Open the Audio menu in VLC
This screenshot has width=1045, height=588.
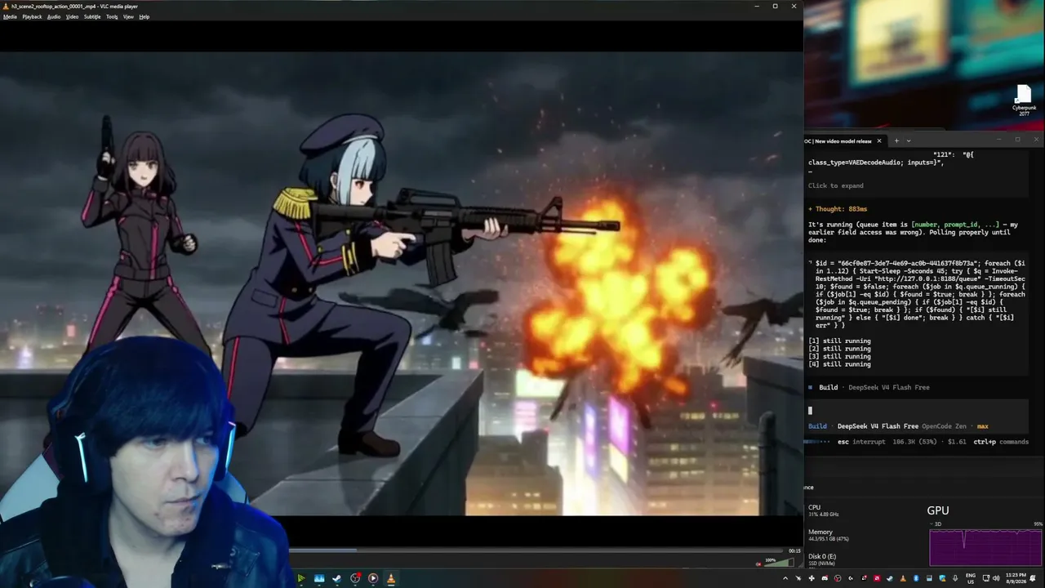coord(54,16)
